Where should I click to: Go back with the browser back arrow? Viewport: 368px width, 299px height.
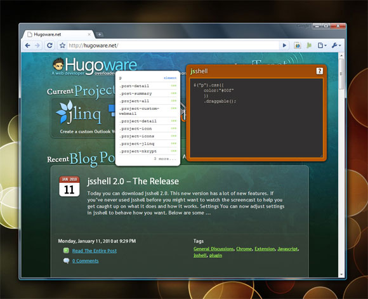point(28,45)
